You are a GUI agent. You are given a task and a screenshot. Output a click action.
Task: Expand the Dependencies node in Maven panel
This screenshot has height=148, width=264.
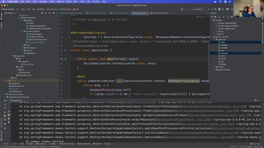pos(214,69)
